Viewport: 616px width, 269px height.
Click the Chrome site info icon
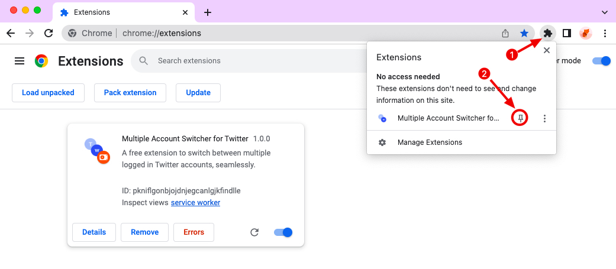click(x=72, y=33)
